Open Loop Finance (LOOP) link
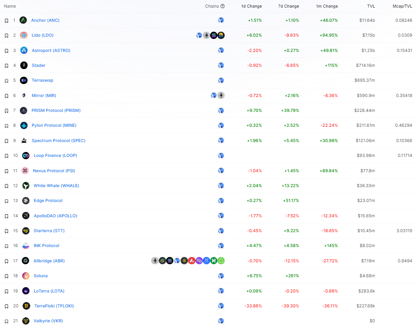Screen dimensions: 416x328 pos(55,155)
